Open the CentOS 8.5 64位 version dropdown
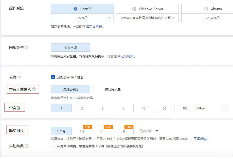Image resolution: width=233 pixels, height=159 pixels. tap(82, 18)
